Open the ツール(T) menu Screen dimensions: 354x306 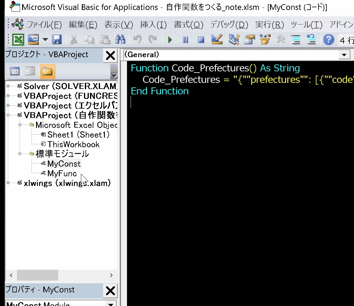(x=306, y=24)
